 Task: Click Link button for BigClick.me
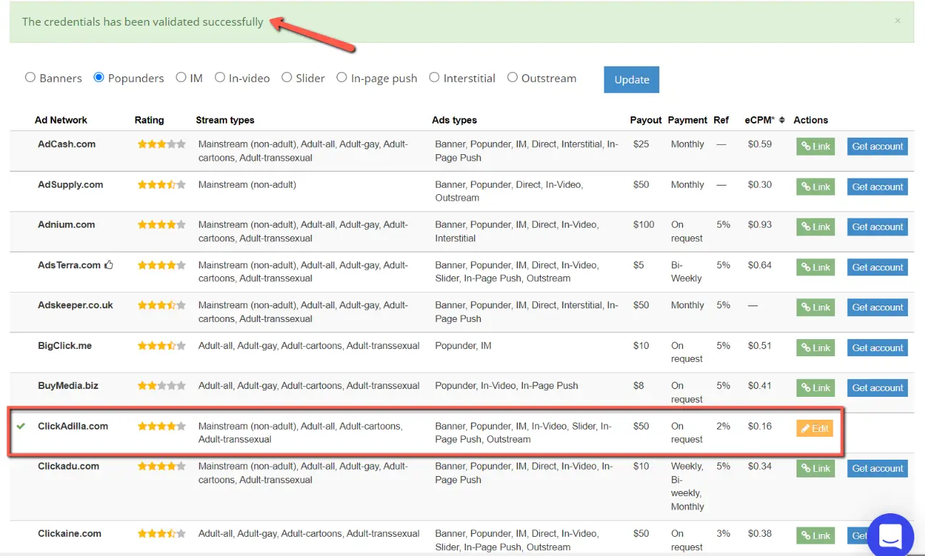(816, 348)
